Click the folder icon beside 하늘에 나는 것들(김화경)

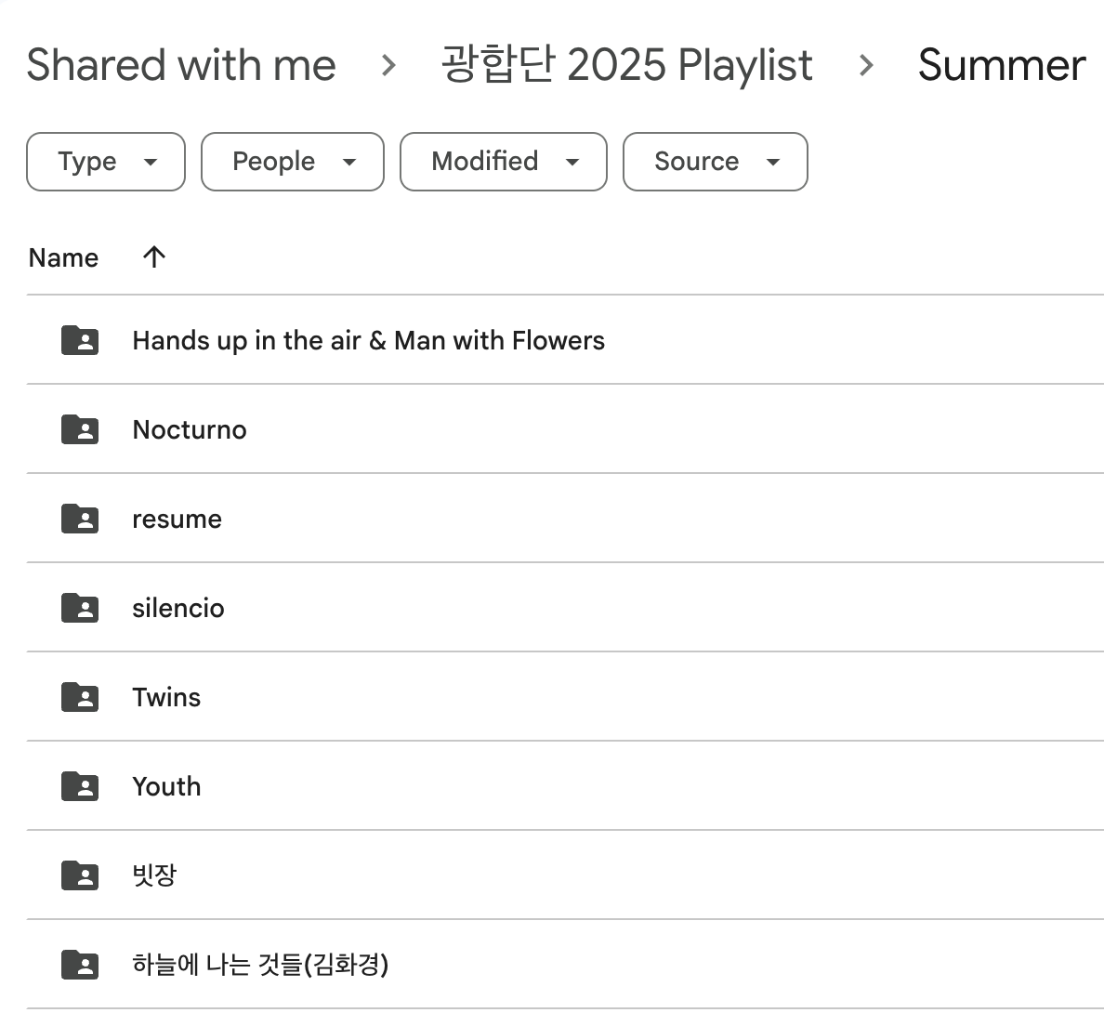pyautogui.click(x=80, y=965)
